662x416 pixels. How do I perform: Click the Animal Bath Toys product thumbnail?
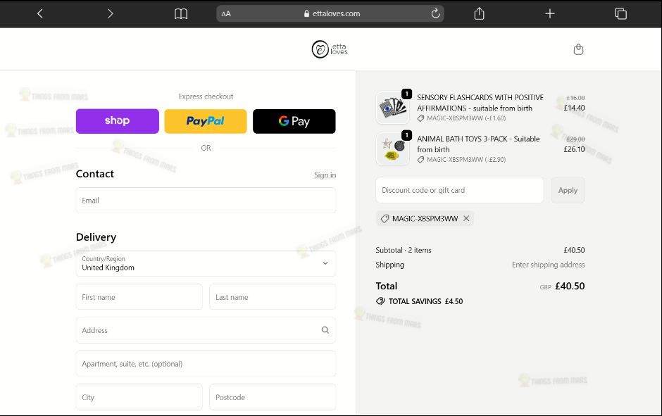pyautogui.click(x=393, y=149)
